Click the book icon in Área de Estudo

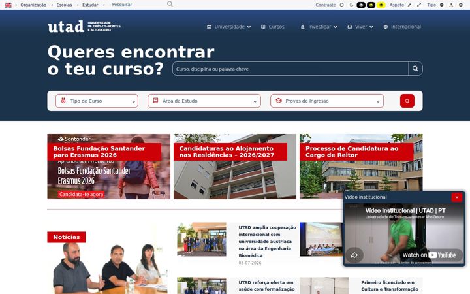coord(155,101)
